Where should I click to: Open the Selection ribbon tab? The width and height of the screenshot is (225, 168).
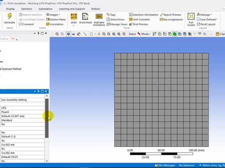point(27,9)
